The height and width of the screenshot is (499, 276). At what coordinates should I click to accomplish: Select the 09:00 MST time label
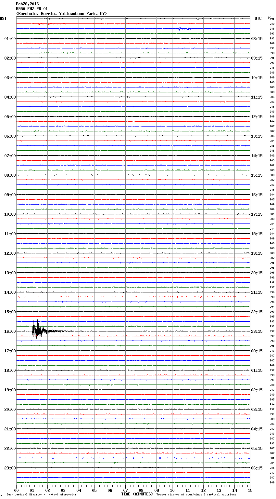10,195
